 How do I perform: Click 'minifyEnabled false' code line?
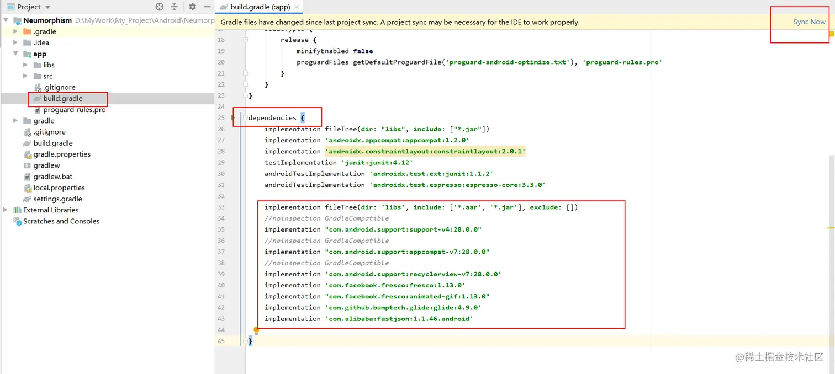coord(334,51)
